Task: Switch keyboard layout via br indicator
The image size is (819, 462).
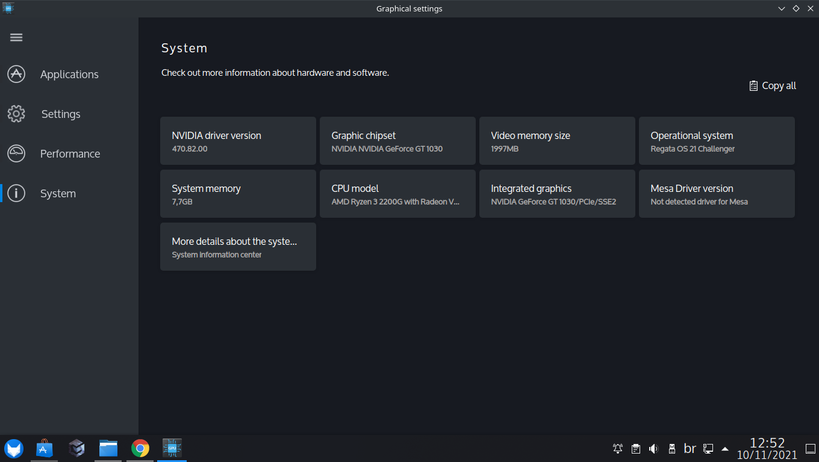Action: click(690, 449)
